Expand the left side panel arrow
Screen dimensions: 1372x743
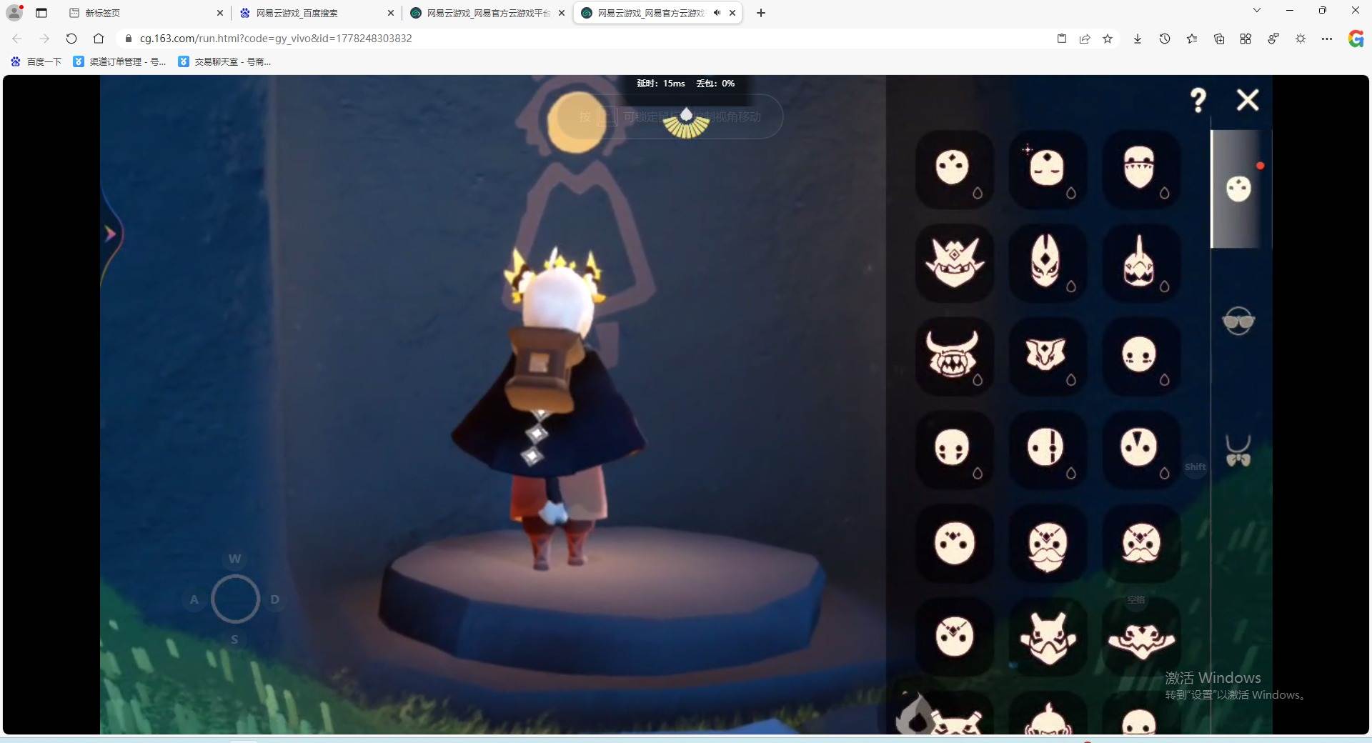(110, 234)
